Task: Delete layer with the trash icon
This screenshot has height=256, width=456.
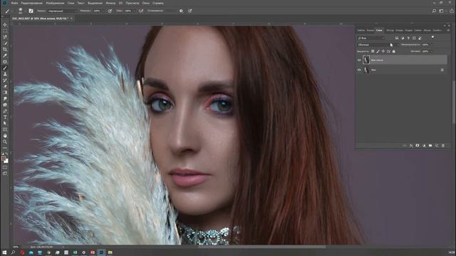Action: click(443, 145)
